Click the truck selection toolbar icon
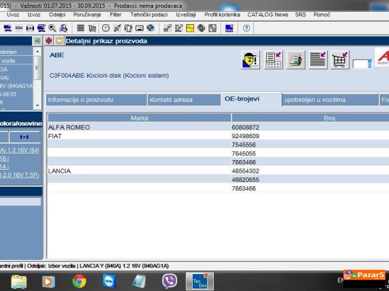Viewport: 389px width, 291px height. tap(41, 28)
